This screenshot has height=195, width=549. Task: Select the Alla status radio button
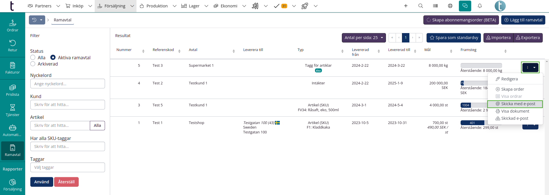(x=33, y=58)
